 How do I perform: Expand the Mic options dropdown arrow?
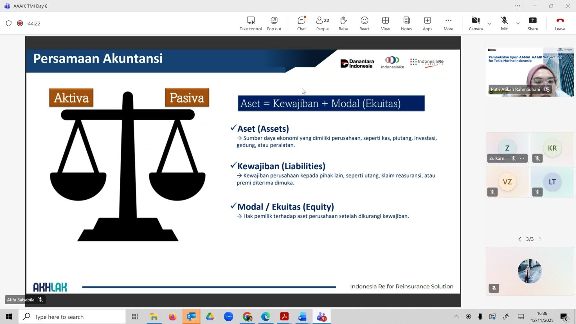tap(518, 23)
